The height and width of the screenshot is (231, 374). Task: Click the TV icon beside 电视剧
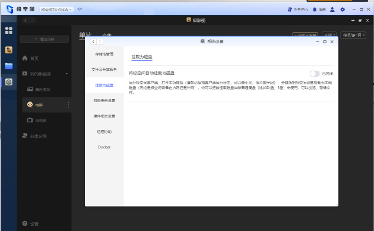(x=30, y=120)
